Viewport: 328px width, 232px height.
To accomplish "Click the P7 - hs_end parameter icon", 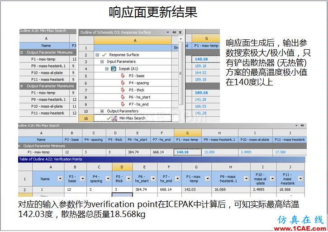I will [123, 104].
